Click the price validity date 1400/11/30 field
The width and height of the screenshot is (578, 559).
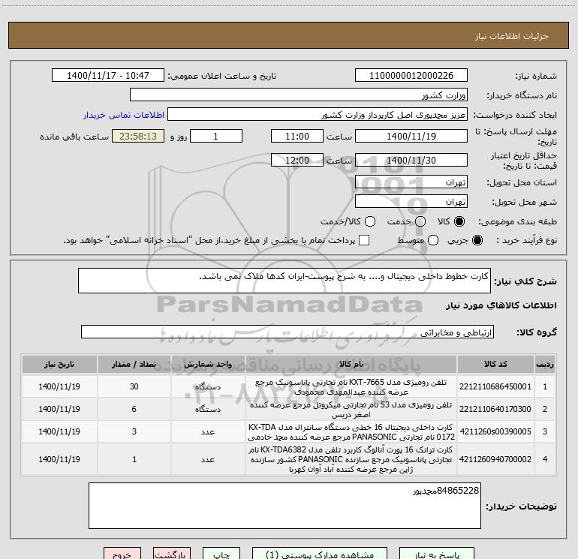click(x=411, y=160)
